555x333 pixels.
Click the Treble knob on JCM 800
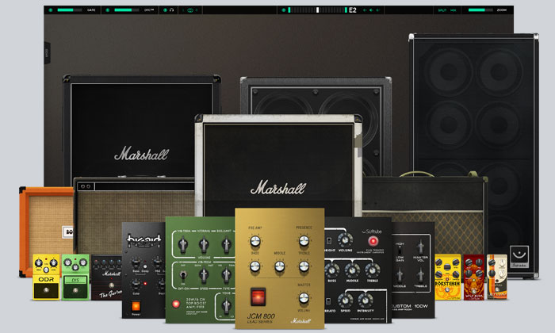point(304,266)
